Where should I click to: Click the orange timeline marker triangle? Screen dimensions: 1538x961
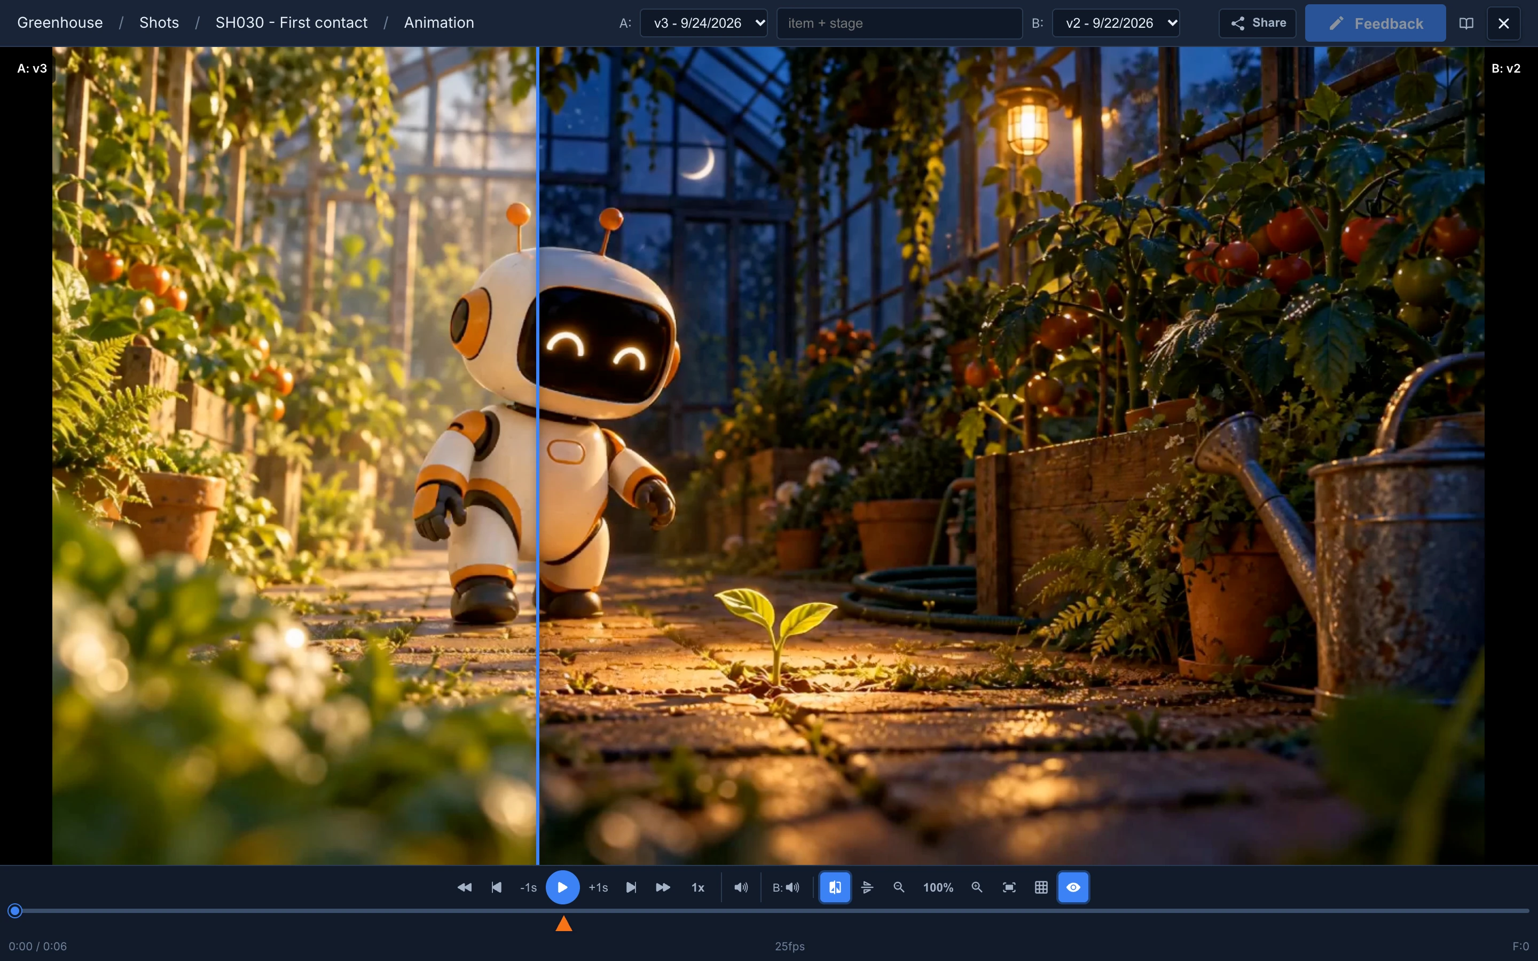[x=564, y=924]
